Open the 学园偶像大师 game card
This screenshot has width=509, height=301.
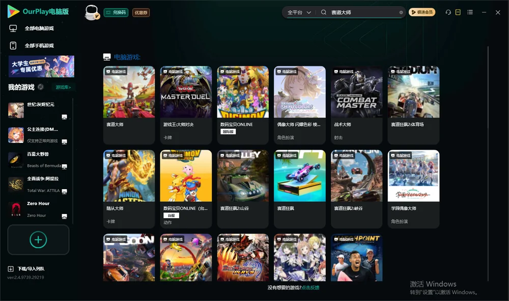(x=413, y=189)
